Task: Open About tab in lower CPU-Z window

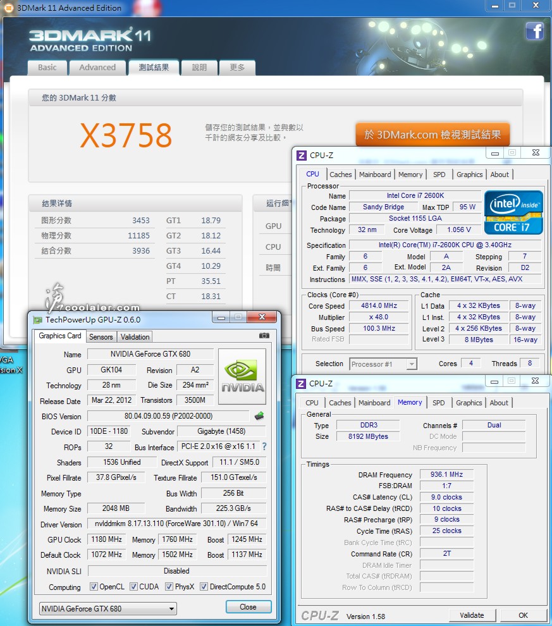Action: [498, 403]
